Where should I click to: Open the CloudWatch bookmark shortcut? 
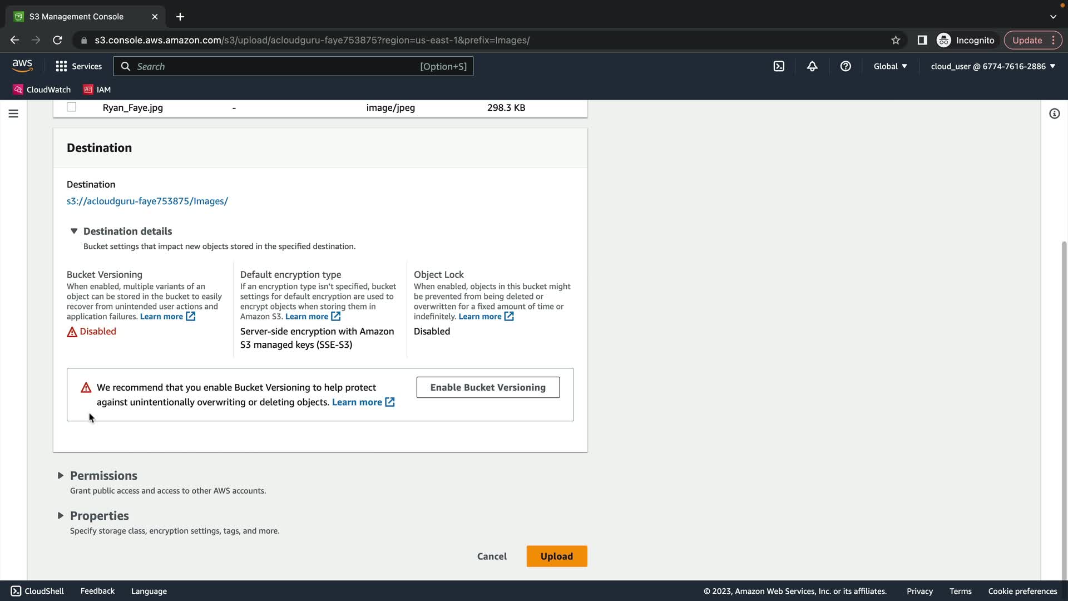[42, 90]
